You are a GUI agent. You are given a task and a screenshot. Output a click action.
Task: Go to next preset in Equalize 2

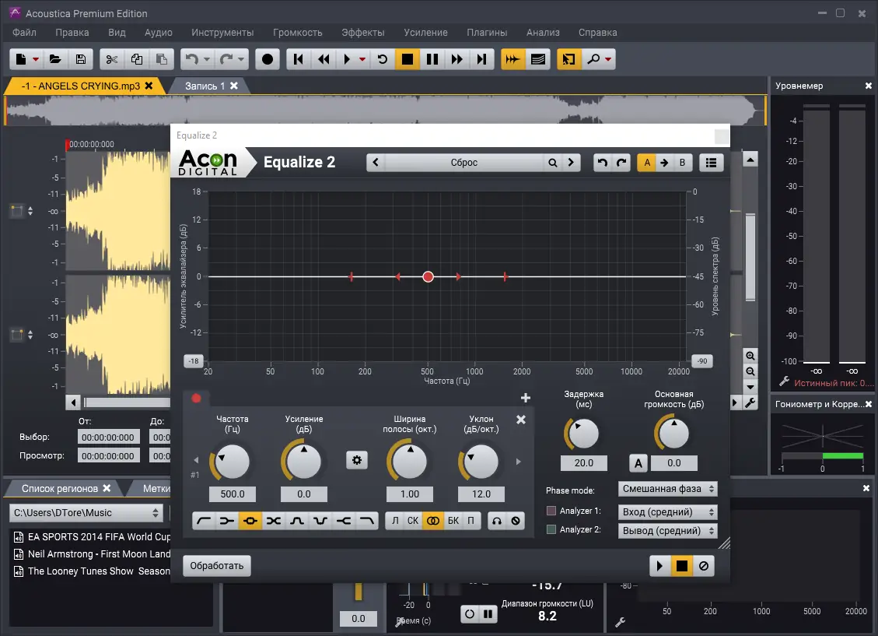[x=571, y=163]
